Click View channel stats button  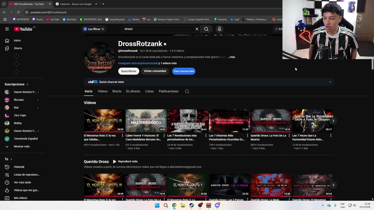(184, 71)
